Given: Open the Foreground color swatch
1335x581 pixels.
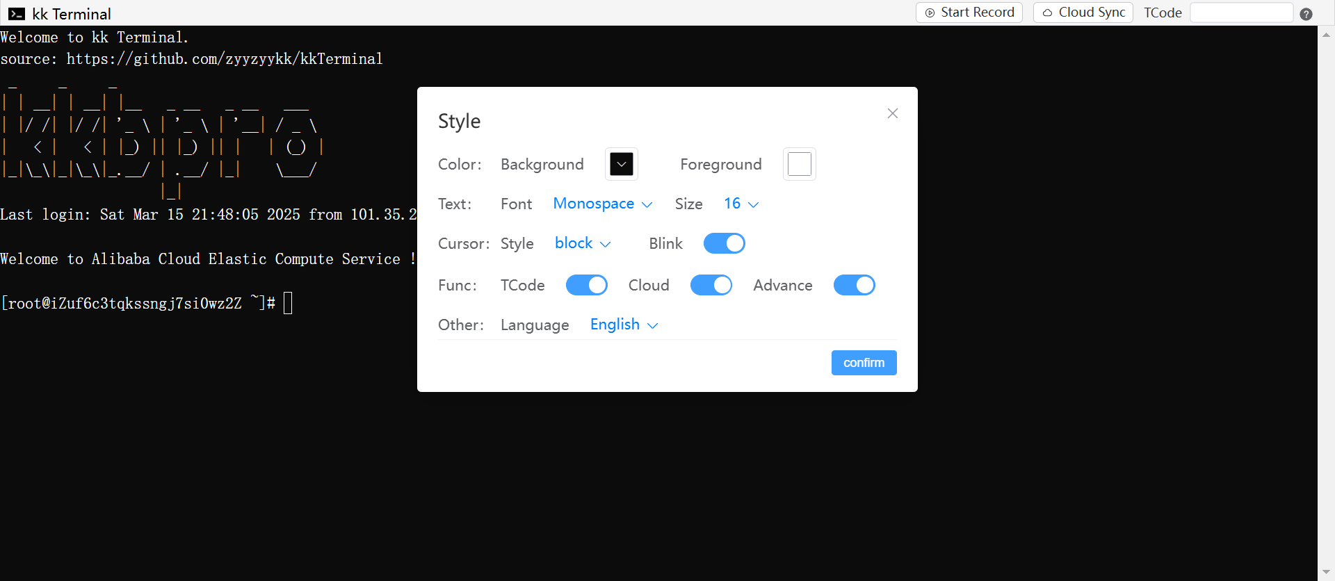Looking at the screenshot, I should point(799,164).
